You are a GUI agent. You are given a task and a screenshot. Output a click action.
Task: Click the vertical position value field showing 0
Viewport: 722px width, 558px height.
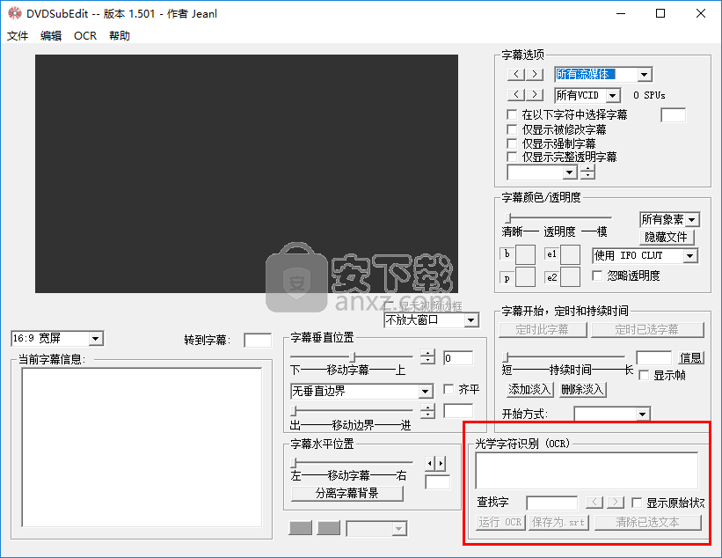[x=458, y=358]
